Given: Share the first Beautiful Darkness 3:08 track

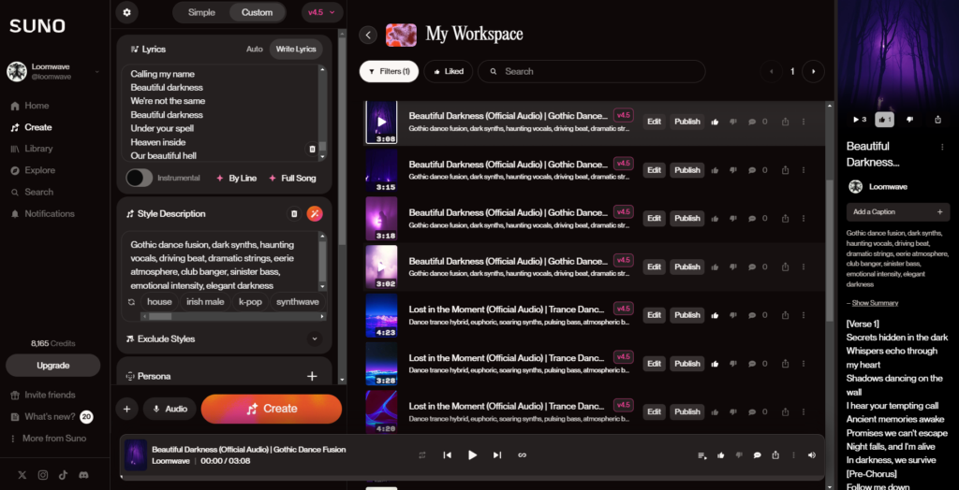Looking at the screenshot, I should (786, 122).
